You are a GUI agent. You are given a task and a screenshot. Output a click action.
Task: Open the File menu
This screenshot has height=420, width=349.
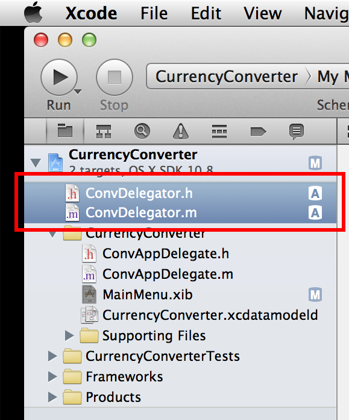(154, 13)
